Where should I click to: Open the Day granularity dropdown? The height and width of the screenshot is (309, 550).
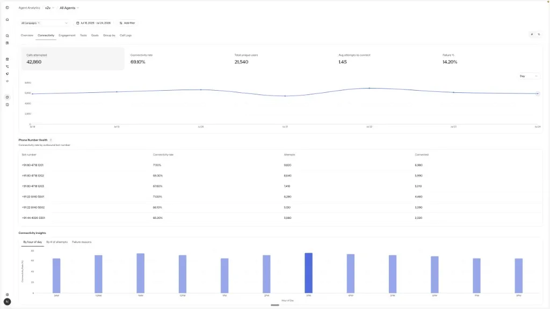point(529,76)
